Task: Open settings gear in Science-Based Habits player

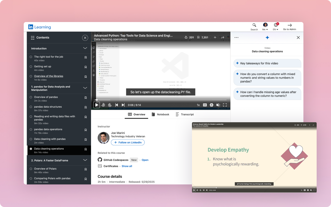Action: click(308, 190)
